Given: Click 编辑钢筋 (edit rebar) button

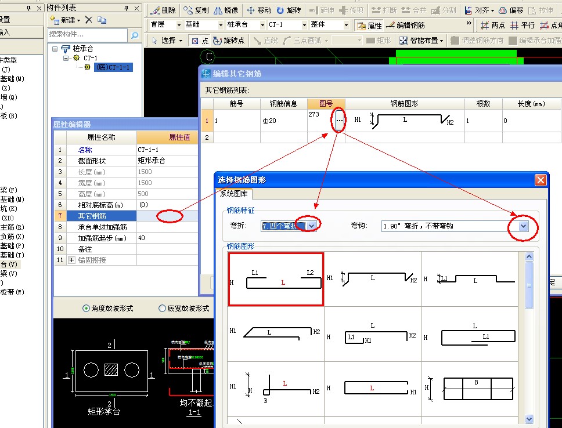Looking at the screenshot, I should tap(406, 26).
